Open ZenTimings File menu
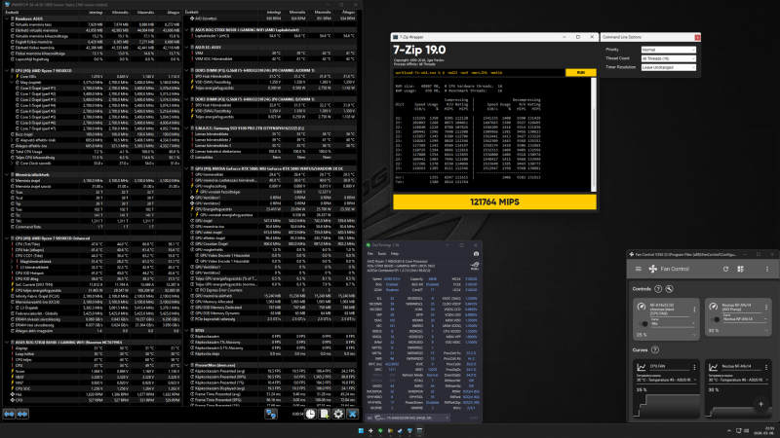The image size is (780, 438). pyautogui.click(x=370, y=254)
